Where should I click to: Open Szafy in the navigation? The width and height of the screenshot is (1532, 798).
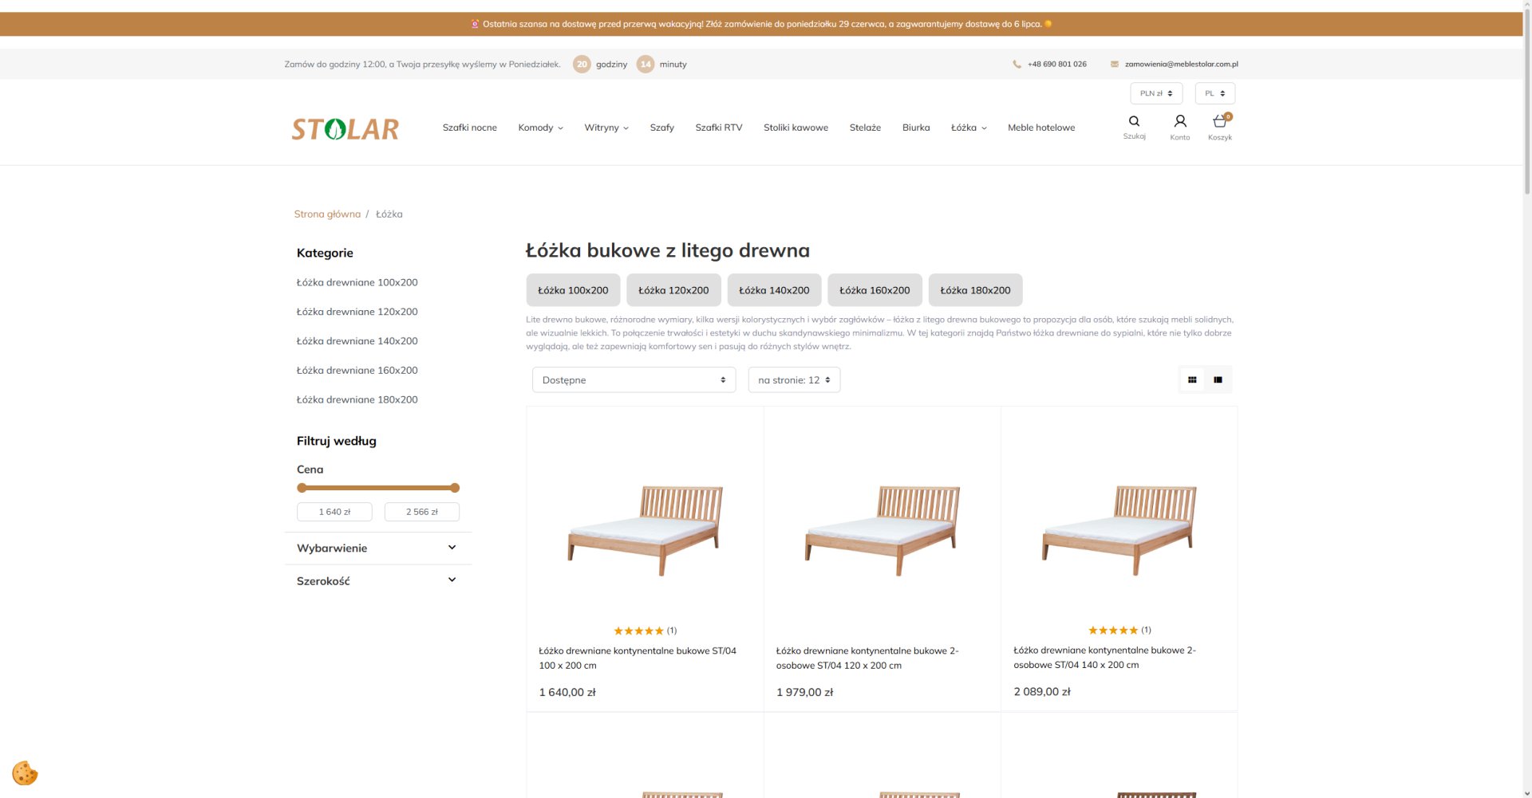coord(661,128)
